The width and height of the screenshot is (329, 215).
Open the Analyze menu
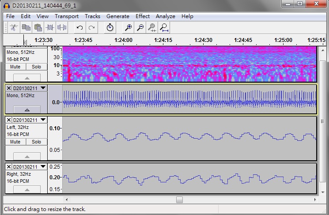[x=166, y=16]
